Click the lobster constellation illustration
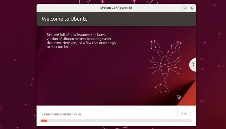This screenshot has height=129, width=226. tap(165, 66)
